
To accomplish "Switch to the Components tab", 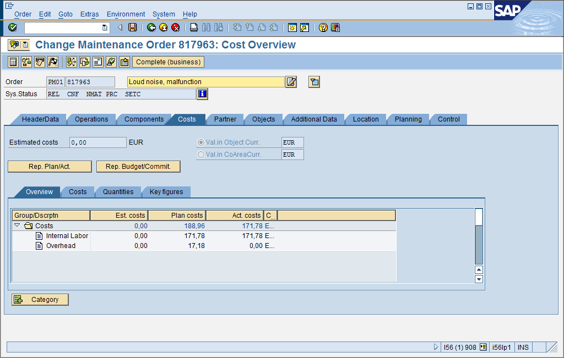I will click(144, 119).
